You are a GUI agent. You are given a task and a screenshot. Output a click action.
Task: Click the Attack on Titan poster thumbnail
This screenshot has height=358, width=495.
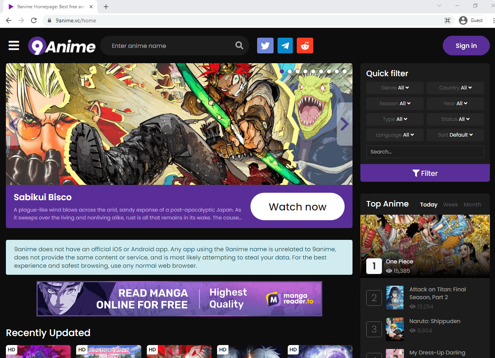(x=395, y=298)
